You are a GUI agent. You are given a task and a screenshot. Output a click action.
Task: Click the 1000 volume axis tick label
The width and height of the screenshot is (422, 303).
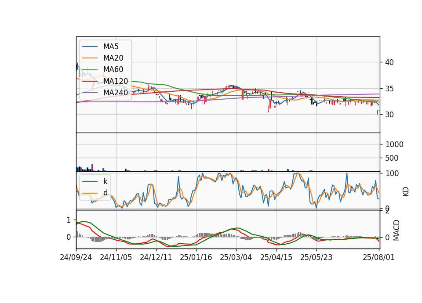coord(394,144)
